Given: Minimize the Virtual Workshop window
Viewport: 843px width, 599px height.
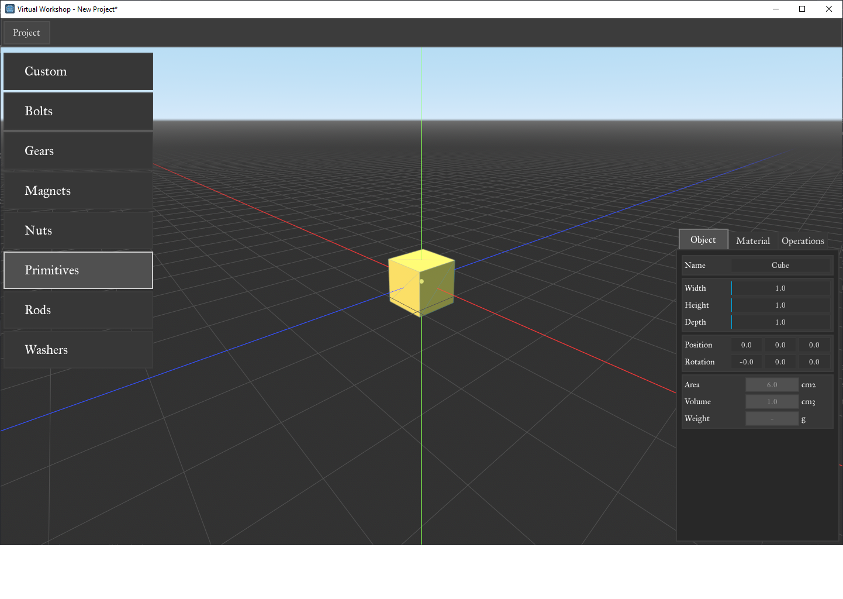Looking at the screenshot, I should click(x=776, y=9).
